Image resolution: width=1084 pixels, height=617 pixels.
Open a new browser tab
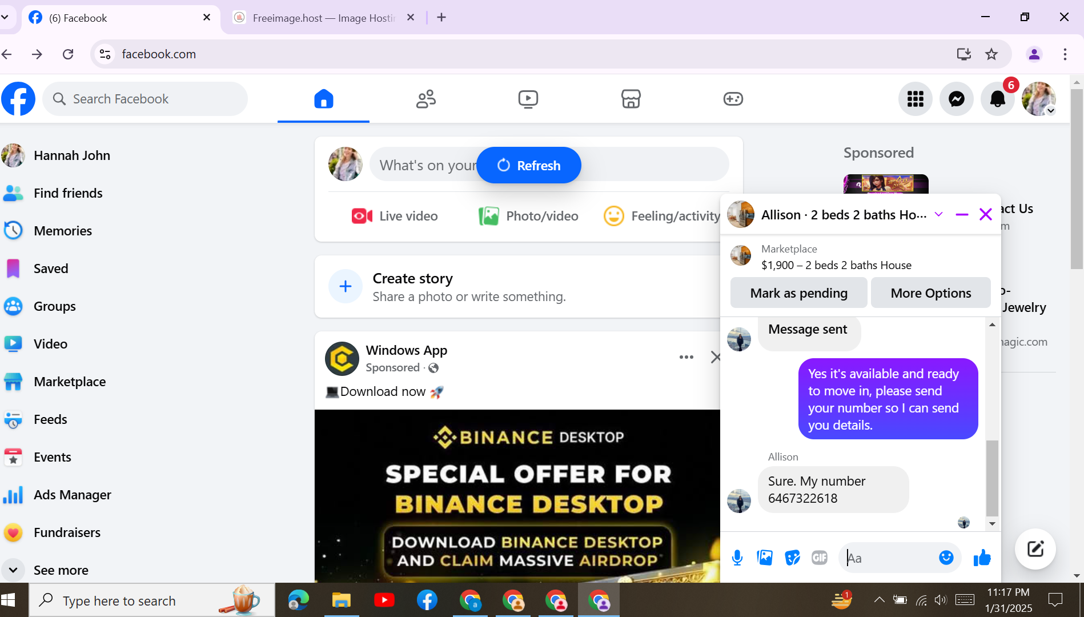pyautogui.click(x=441, y=18)
